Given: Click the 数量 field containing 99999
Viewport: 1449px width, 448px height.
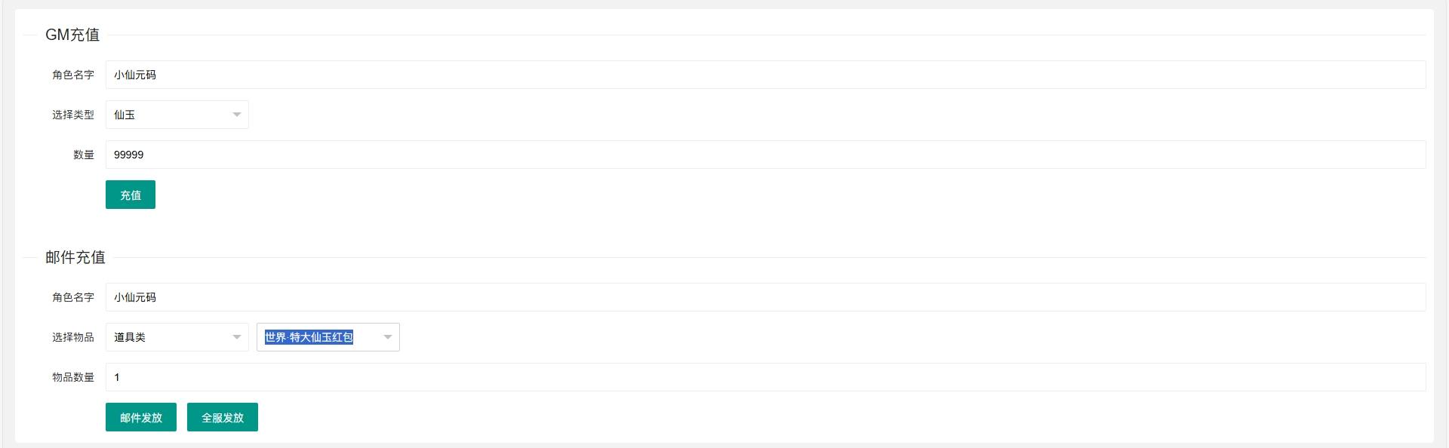Looking at the screenshot, I should tap(765, 155).
